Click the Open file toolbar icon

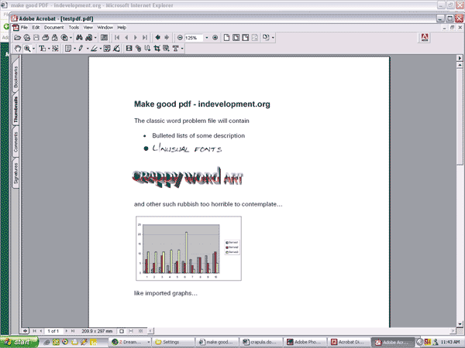[18, 38]
